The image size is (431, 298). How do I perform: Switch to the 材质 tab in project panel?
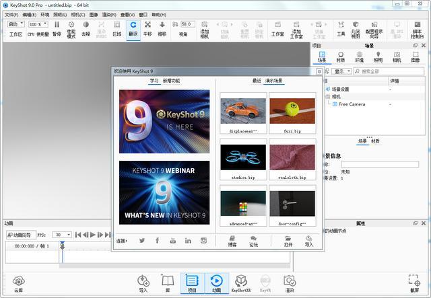point(341,57)
